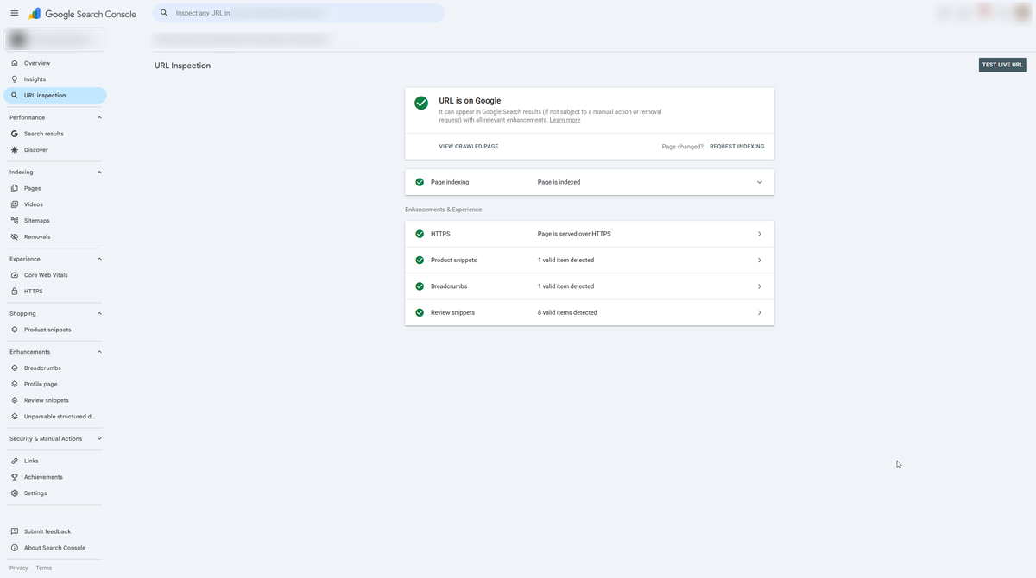Click the Removals crossed-eye icon
Viewport: 1036px width, 578px height.
[15, 236]
